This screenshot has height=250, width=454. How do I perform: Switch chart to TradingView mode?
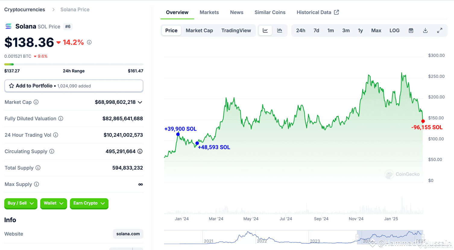[x=236, y=30]
